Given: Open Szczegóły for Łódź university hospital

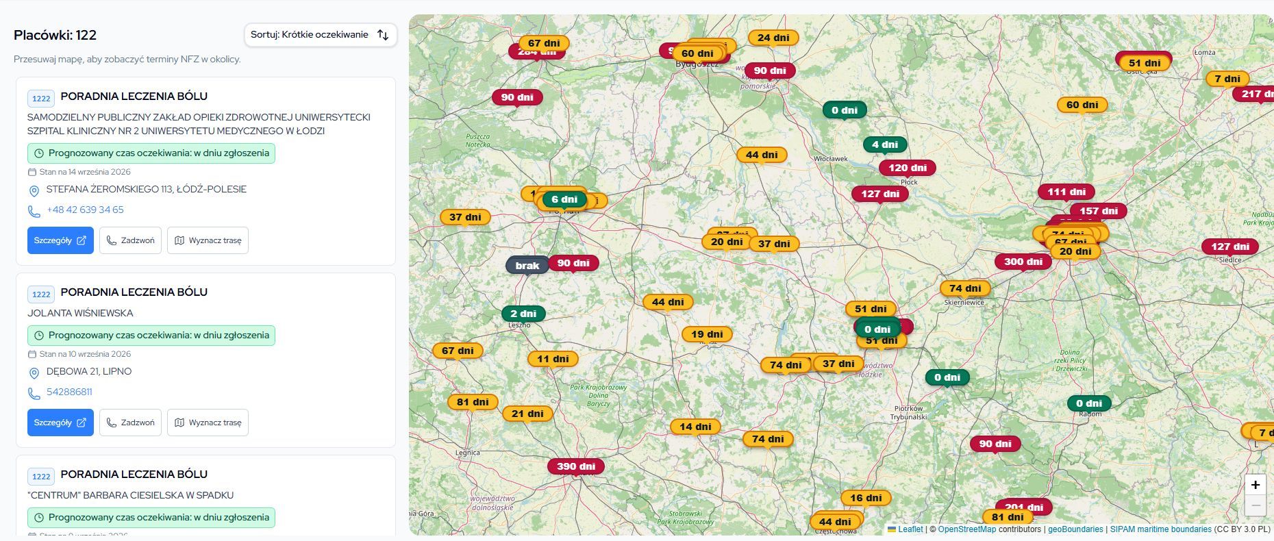Looking at the screenshot, I should pos(60,240).
